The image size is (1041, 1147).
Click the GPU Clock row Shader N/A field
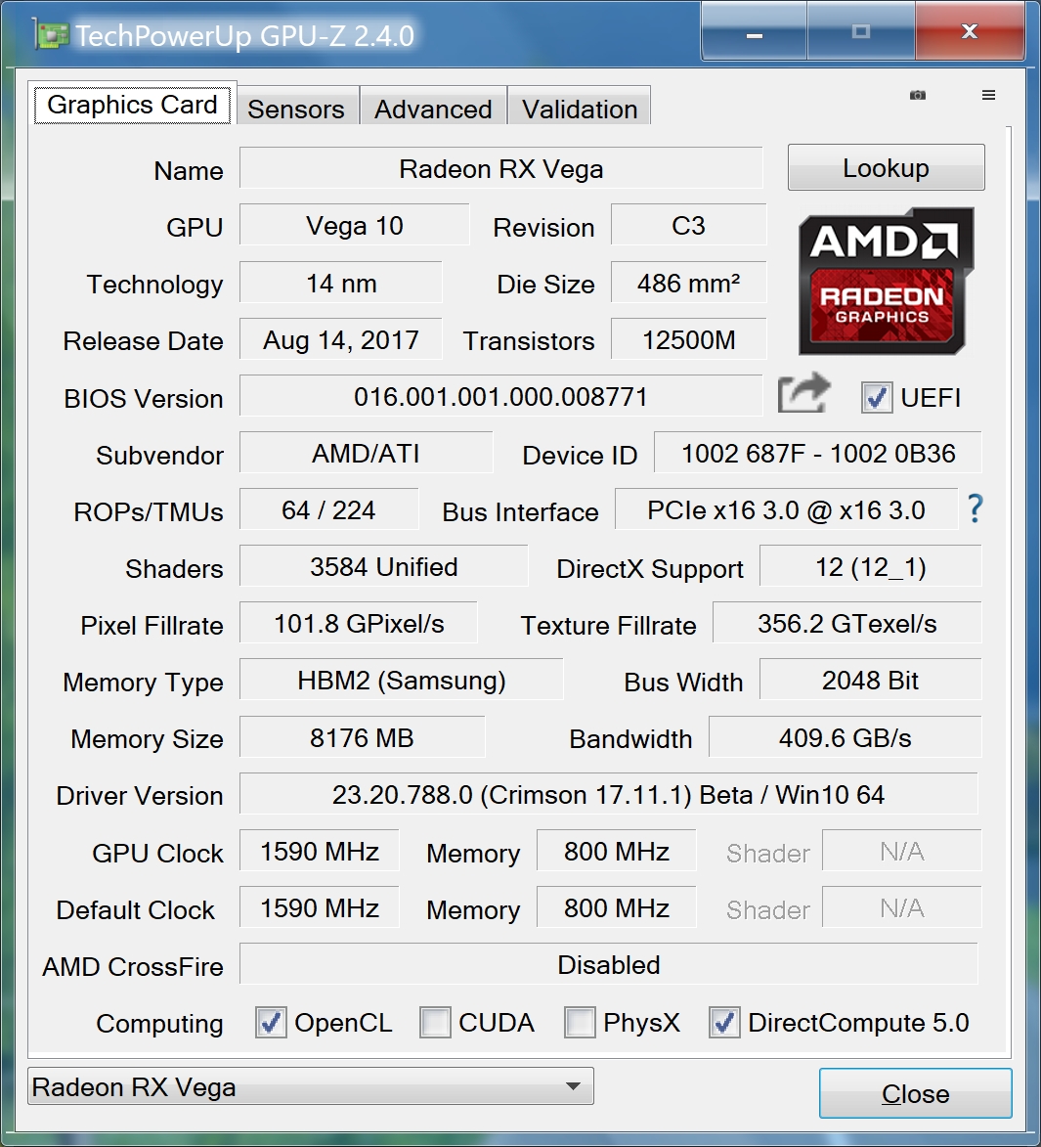coord(902,851)
